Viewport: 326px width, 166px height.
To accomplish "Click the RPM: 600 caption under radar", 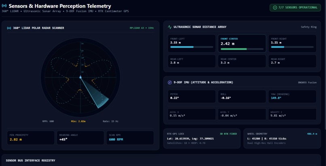I will pyautogui.click(x=48, y=122).
